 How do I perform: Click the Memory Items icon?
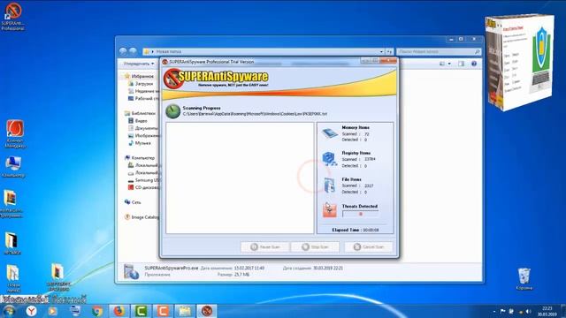(330, 133)
